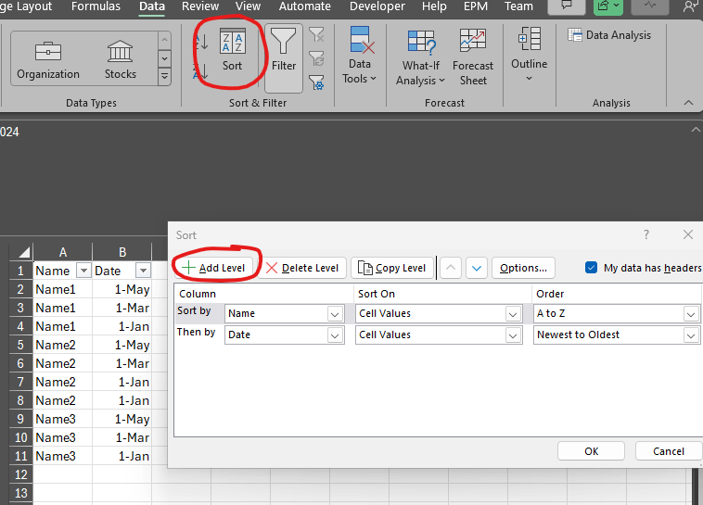Image resolution: width=703 pixels, height=505 pixels.
Task: Open Advanced filter options icon
Action: pos(316,82)
